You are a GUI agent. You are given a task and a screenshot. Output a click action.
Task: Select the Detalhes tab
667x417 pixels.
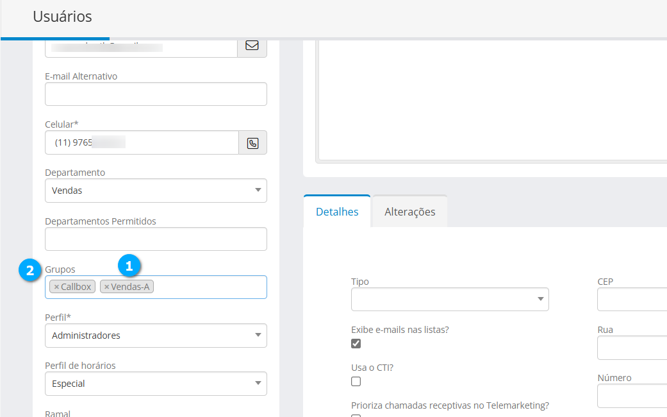click(337, 212)
